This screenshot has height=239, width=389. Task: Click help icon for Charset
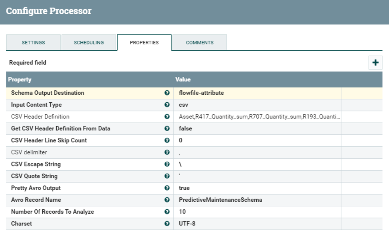167,224
